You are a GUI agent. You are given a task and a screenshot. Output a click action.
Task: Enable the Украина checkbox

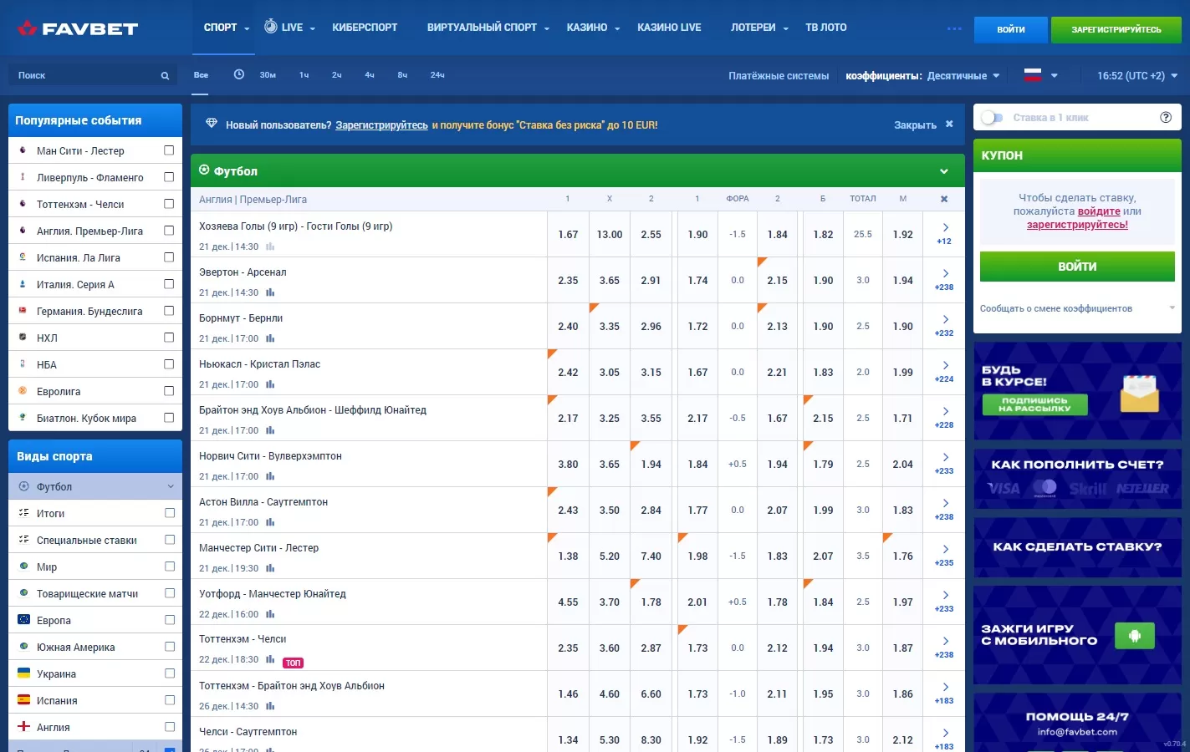pyautogui.click(x=169, y=673)
